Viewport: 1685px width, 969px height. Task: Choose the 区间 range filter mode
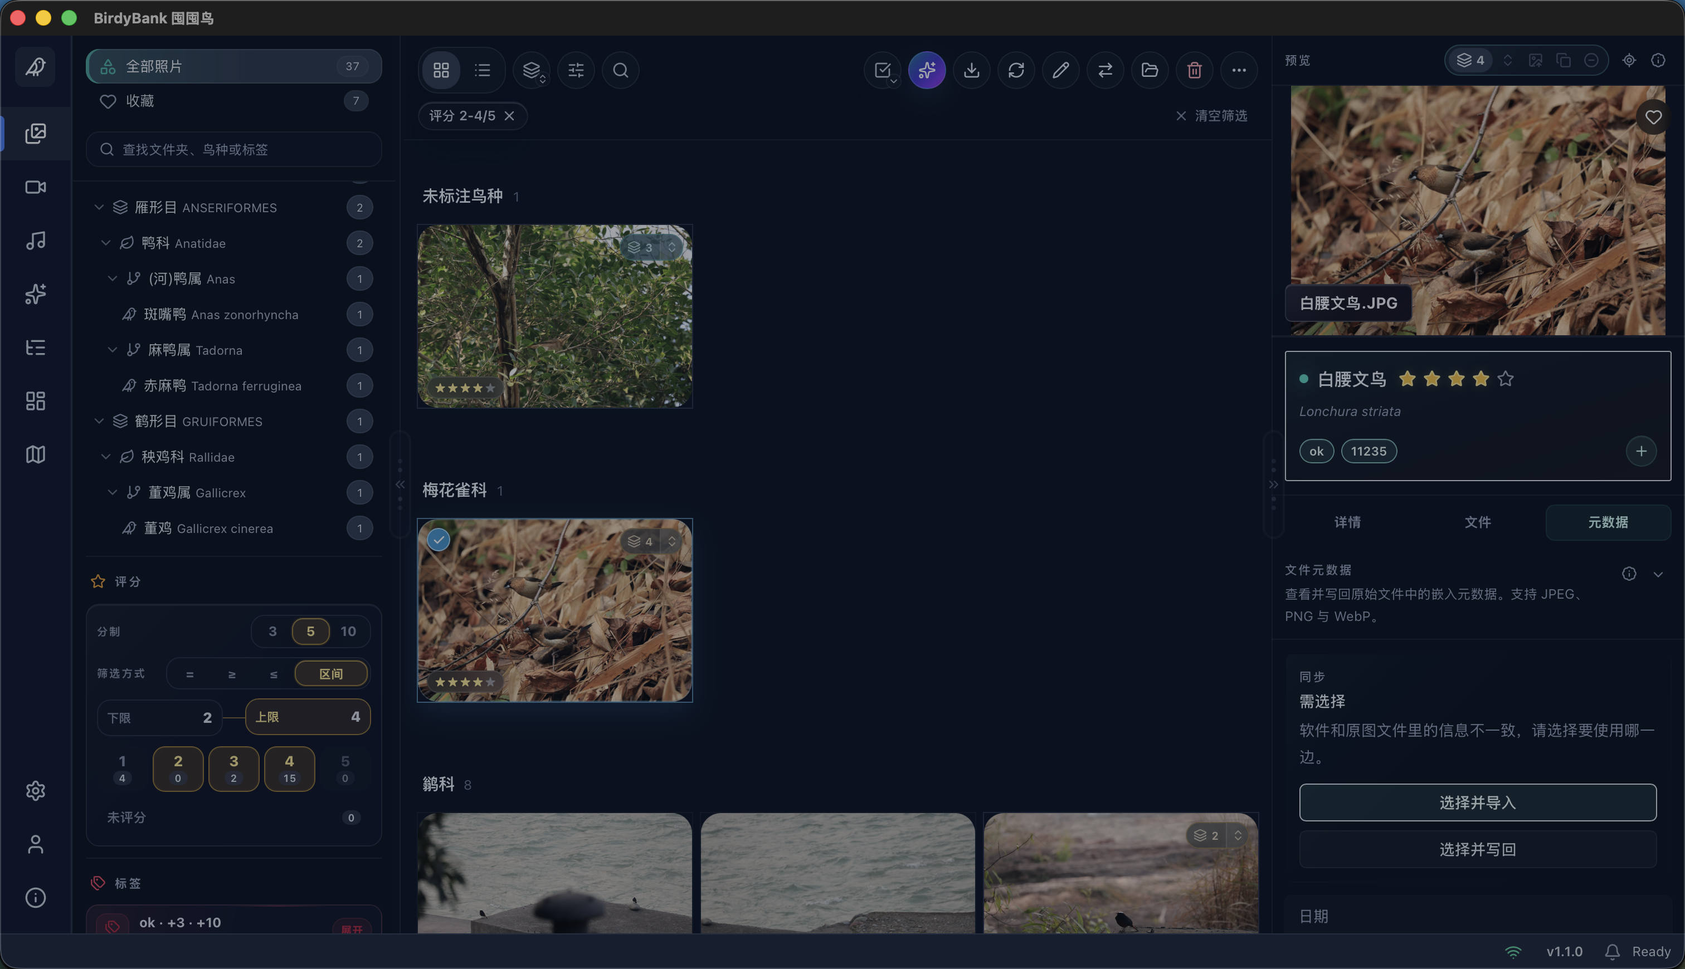tap(331, 673)
